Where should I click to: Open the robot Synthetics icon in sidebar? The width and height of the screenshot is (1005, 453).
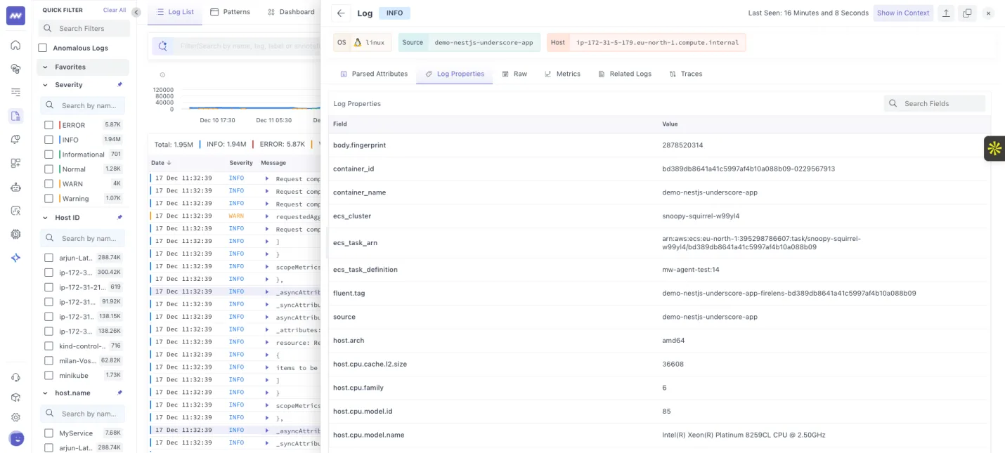15,187
